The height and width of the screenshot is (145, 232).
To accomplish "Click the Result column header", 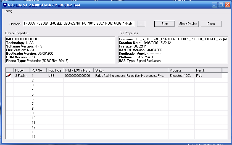I will click(x=208, y=70).
